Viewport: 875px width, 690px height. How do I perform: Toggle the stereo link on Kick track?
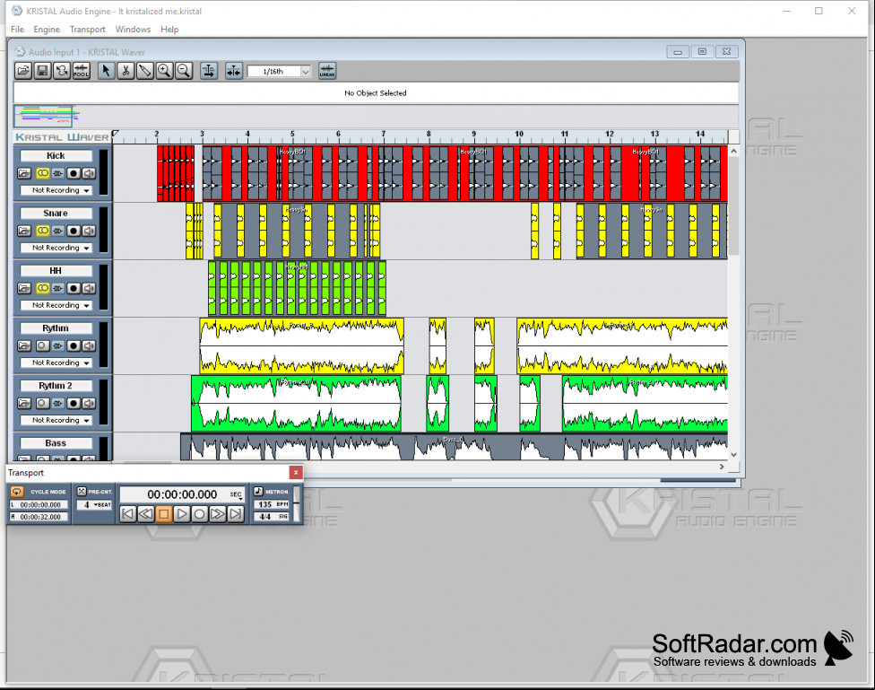(42, 173)
